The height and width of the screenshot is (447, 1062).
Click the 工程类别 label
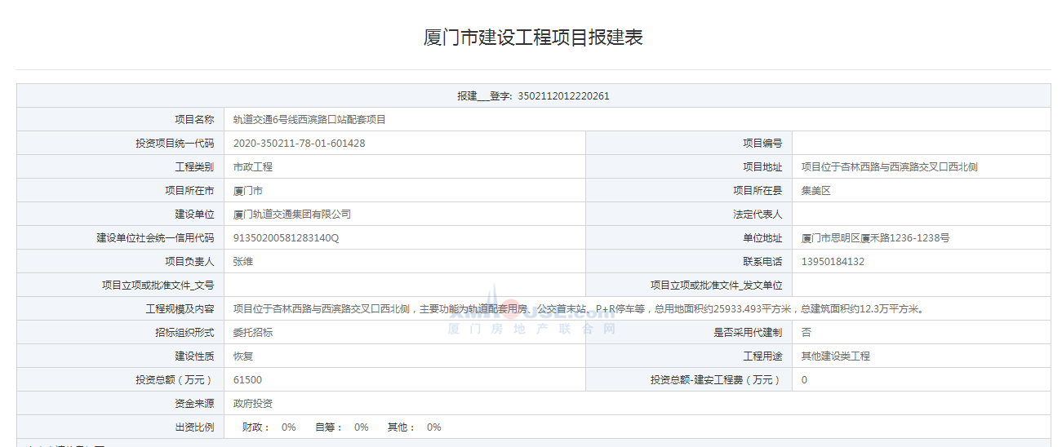tap(194, 167)
